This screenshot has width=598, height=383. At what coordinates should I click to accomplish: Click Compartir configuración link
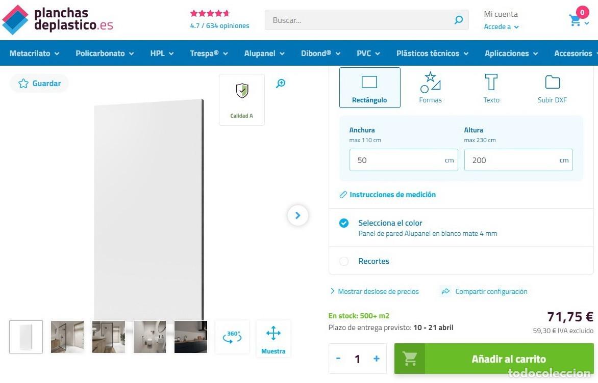[484, 291]
